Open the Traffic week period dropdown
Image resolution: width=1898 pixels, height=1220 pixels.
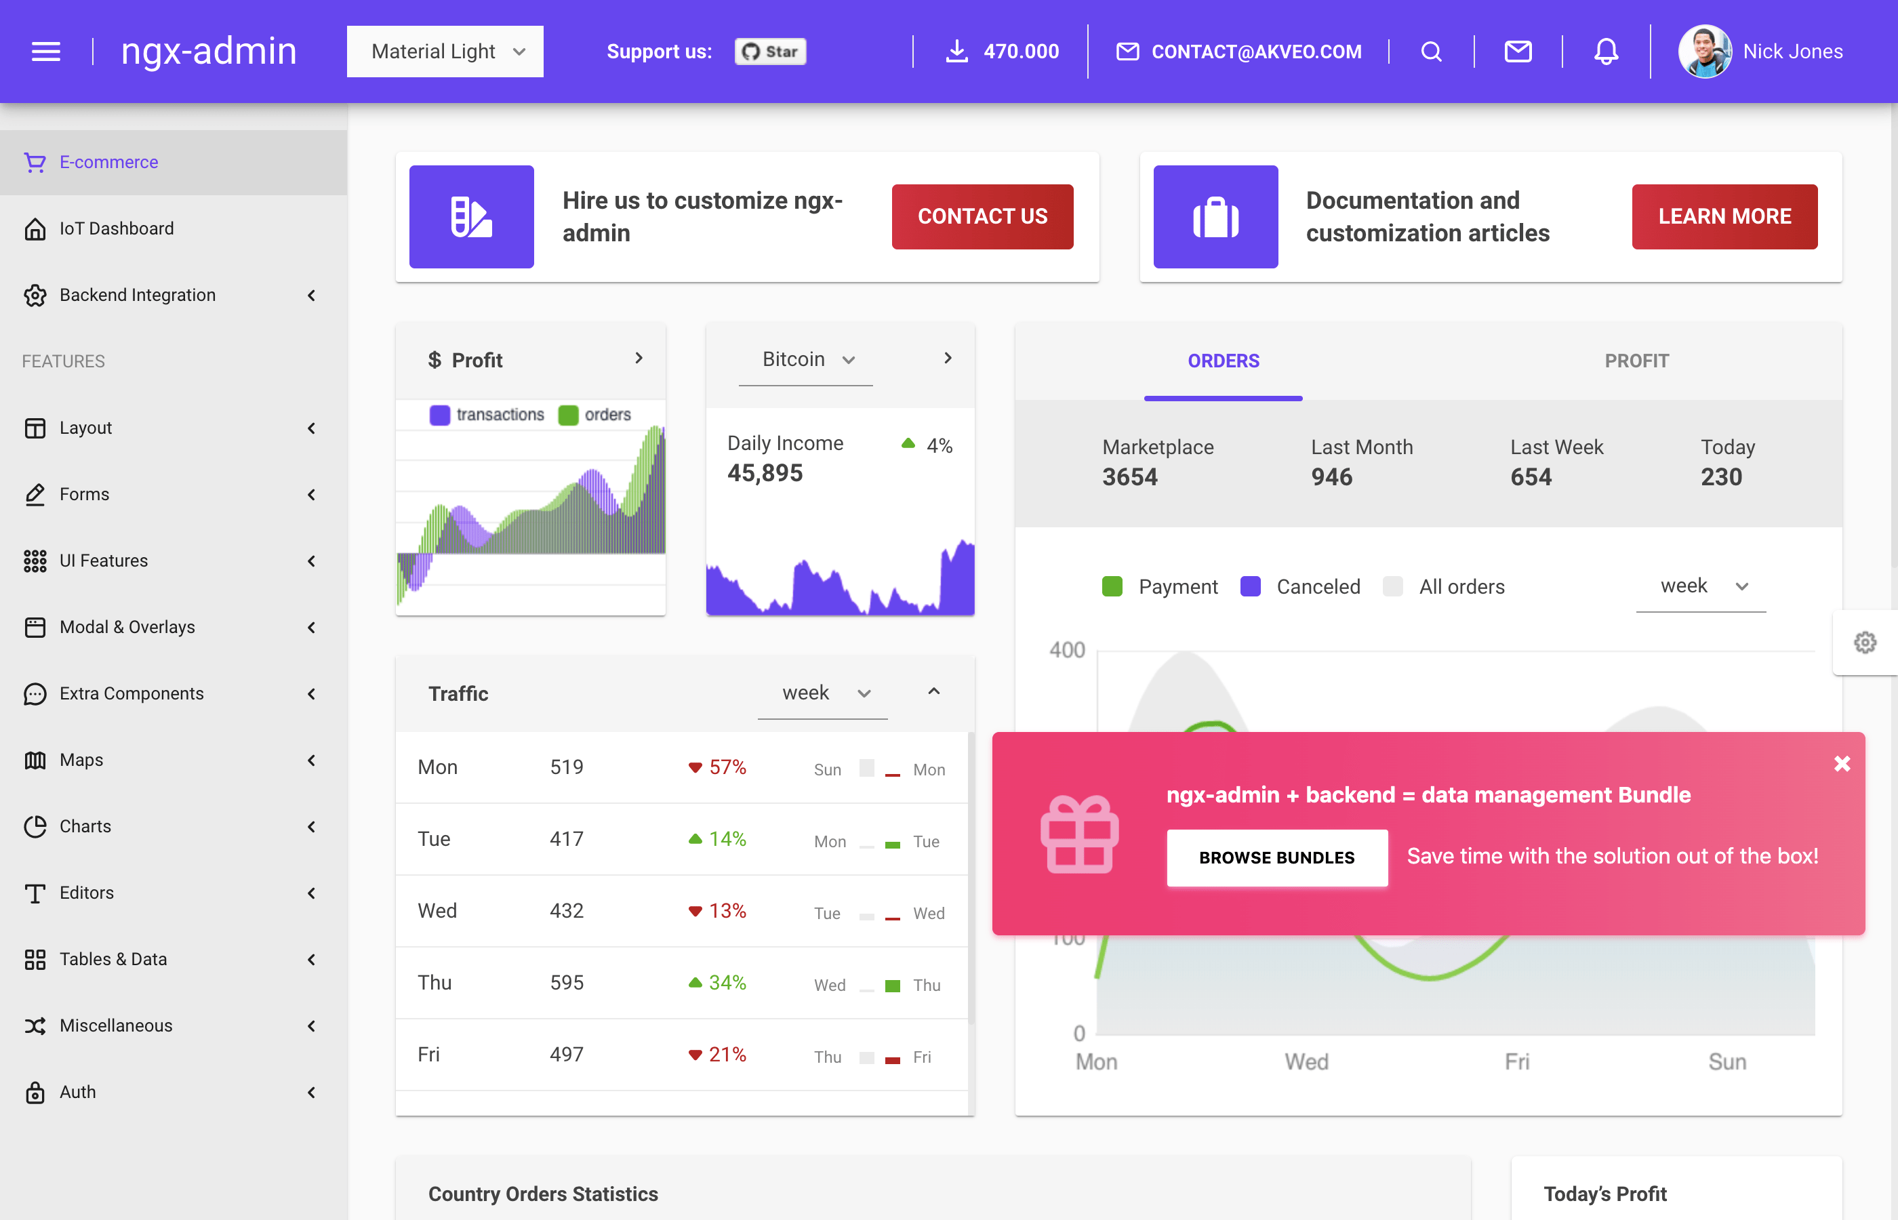point(823,693)
